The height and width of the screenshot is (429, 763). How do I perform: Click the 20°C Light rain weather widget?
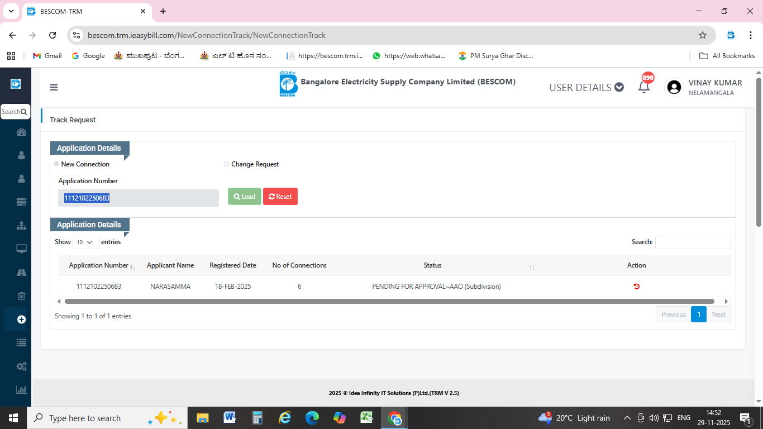[574, 418]
